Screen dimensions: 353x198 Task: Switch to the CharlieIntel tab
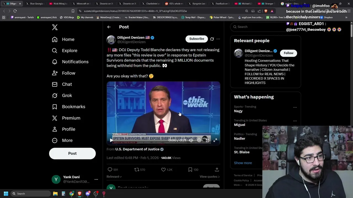(x=151, y=4)
